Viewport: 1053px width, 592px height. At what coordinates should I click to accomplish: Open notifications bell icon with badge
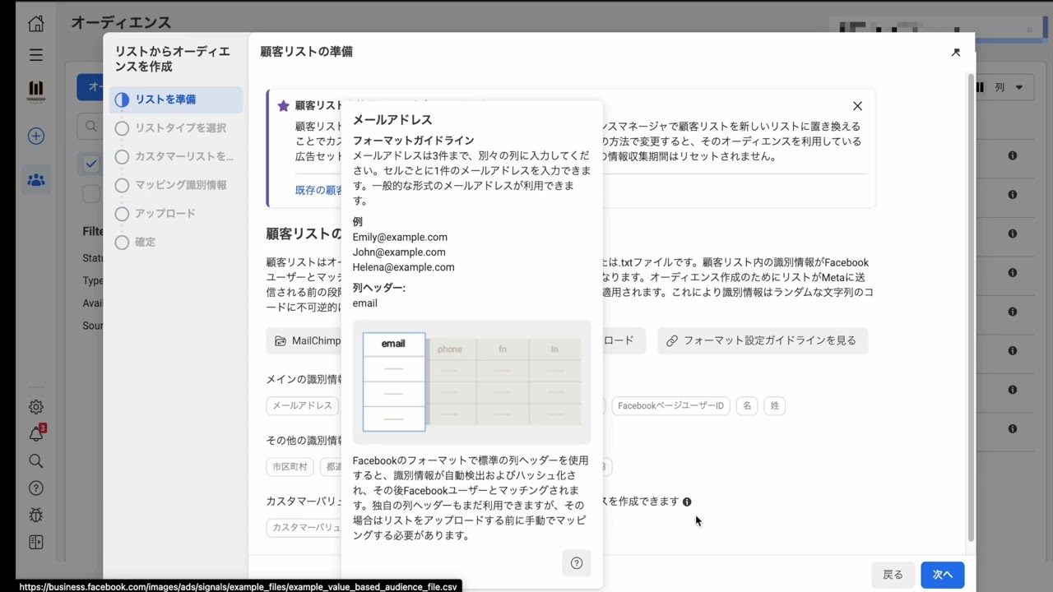click(35, 433)
